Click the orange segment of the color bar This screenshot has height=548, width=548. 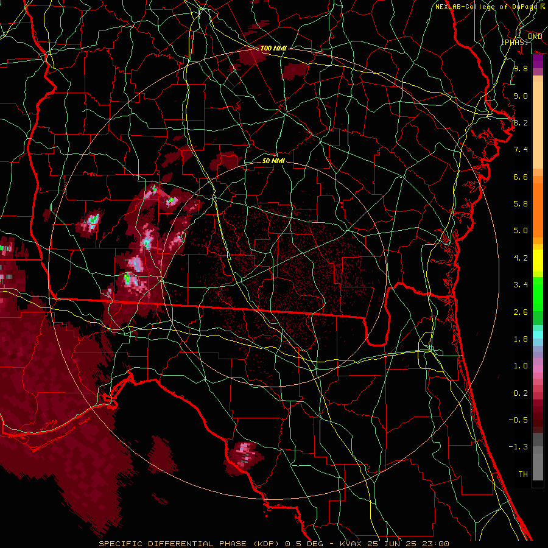(538, 209)
